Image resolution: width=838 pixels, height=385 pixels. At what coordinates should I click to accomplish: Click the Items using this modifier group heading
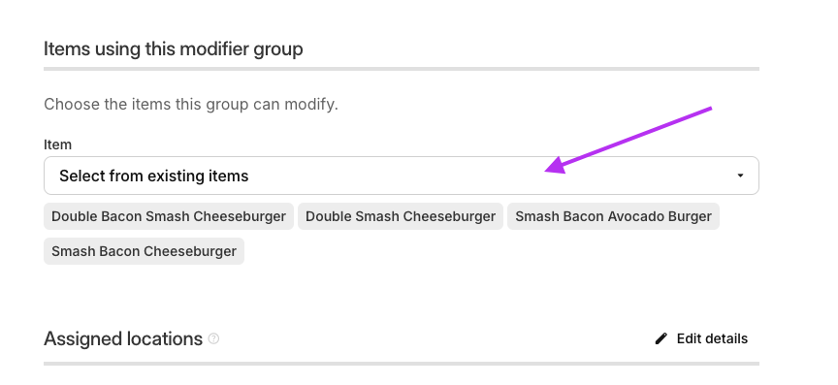(x=174, y=48)
